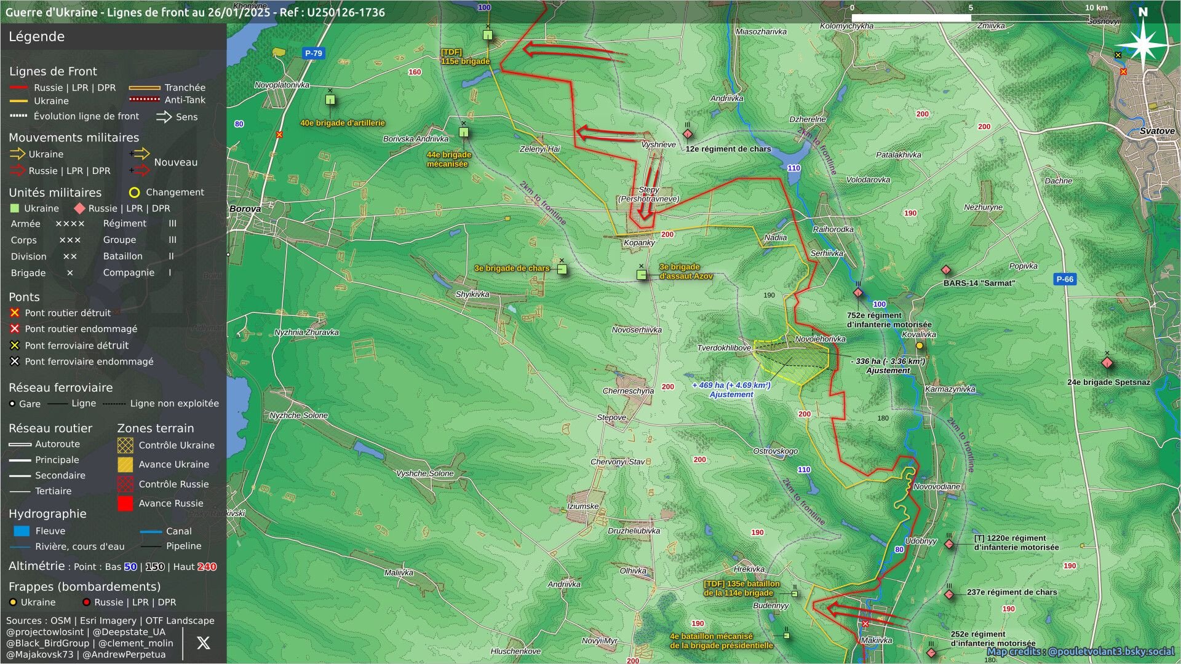Select the 3e brigade de chars unit marker
1181x664 pixels.
click(x=562, y=269)
